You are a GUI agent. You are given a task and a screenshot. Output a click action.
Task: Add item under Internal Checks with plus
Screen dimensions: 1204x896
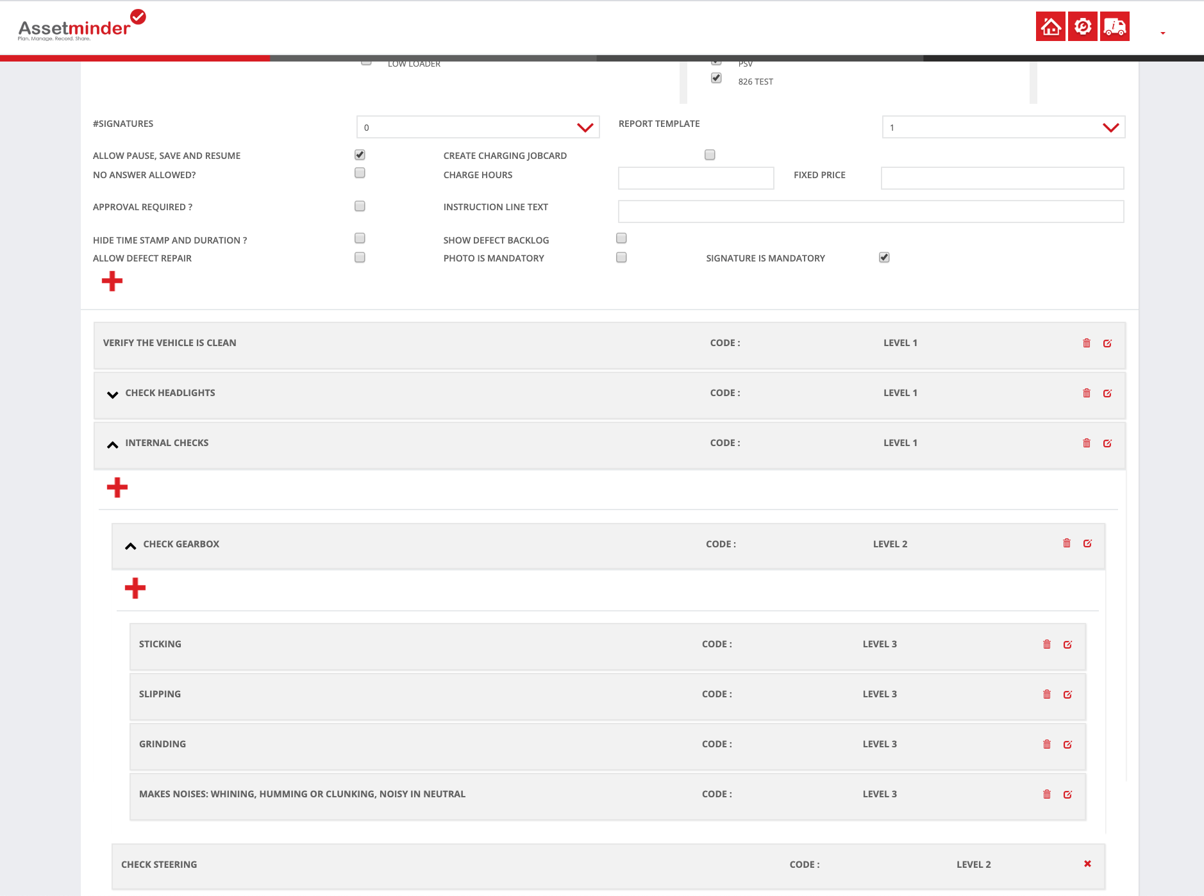[117, 487]
